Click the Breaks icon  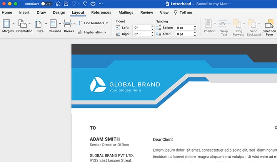tap(67, 24)
